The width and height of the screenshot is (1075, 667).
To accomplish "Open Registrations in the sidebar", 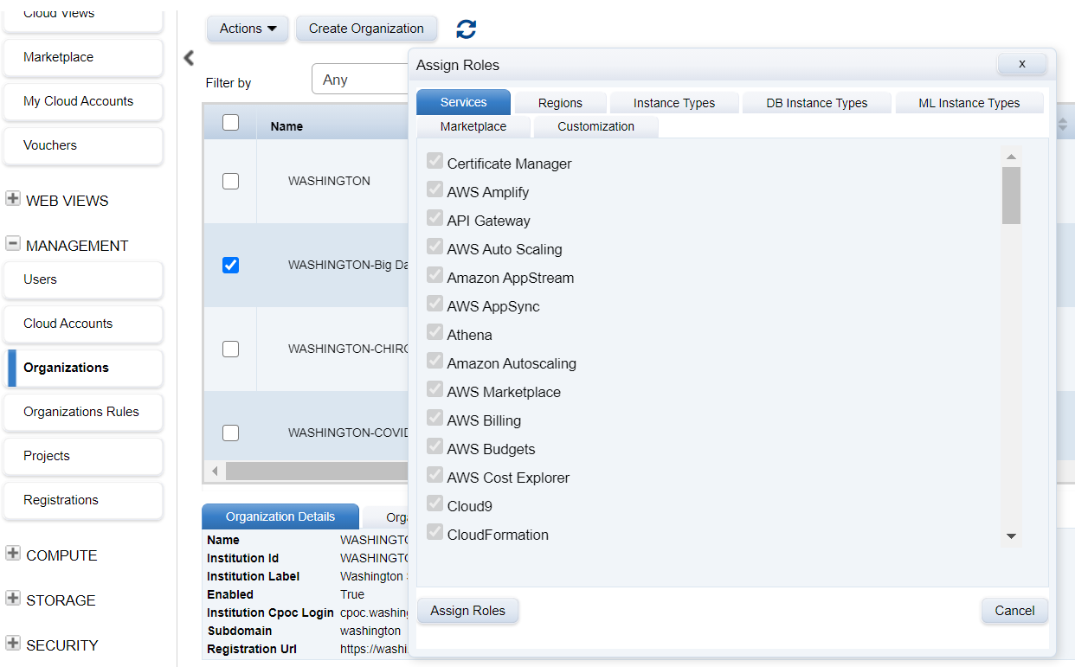I will (x=82, y=500).
